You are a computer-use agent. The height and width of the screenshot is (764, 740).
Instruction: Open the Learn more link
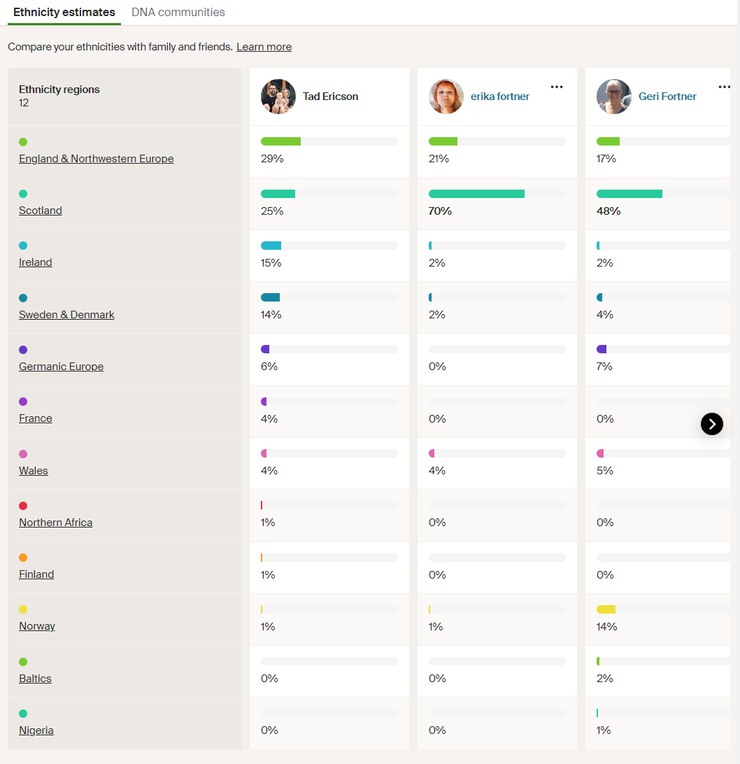(x=264, y=47)
